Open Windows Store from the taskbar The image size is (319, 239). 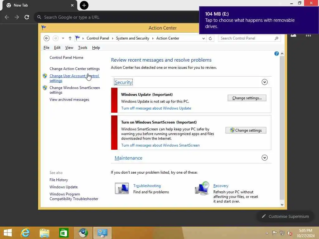(x=64, y=233)
